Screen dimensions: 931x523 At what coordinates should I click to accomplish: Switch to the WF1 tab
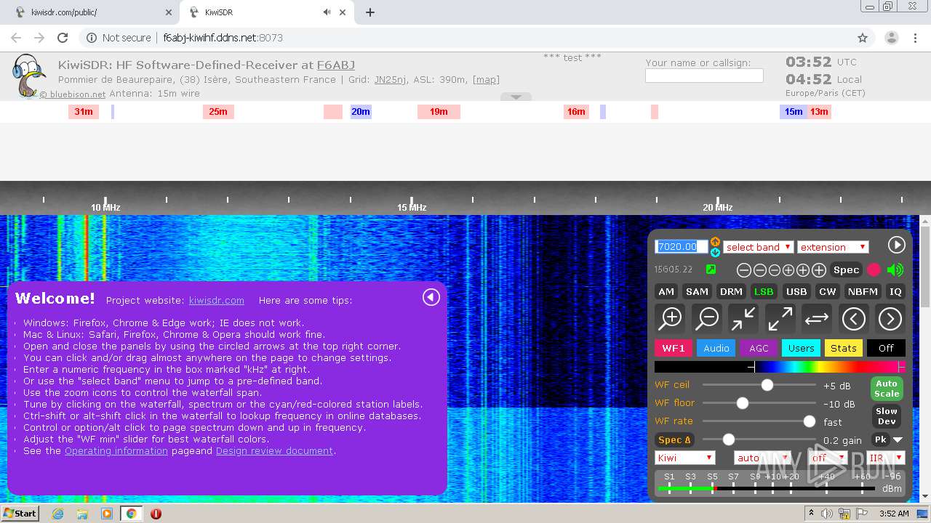(x=674, y=348)
